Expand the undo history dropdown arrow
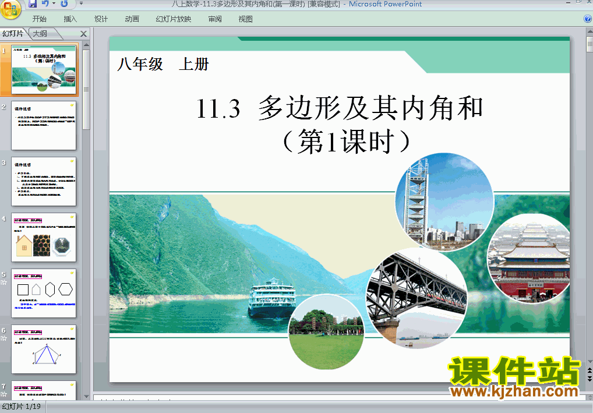 (x=54, y=3)
